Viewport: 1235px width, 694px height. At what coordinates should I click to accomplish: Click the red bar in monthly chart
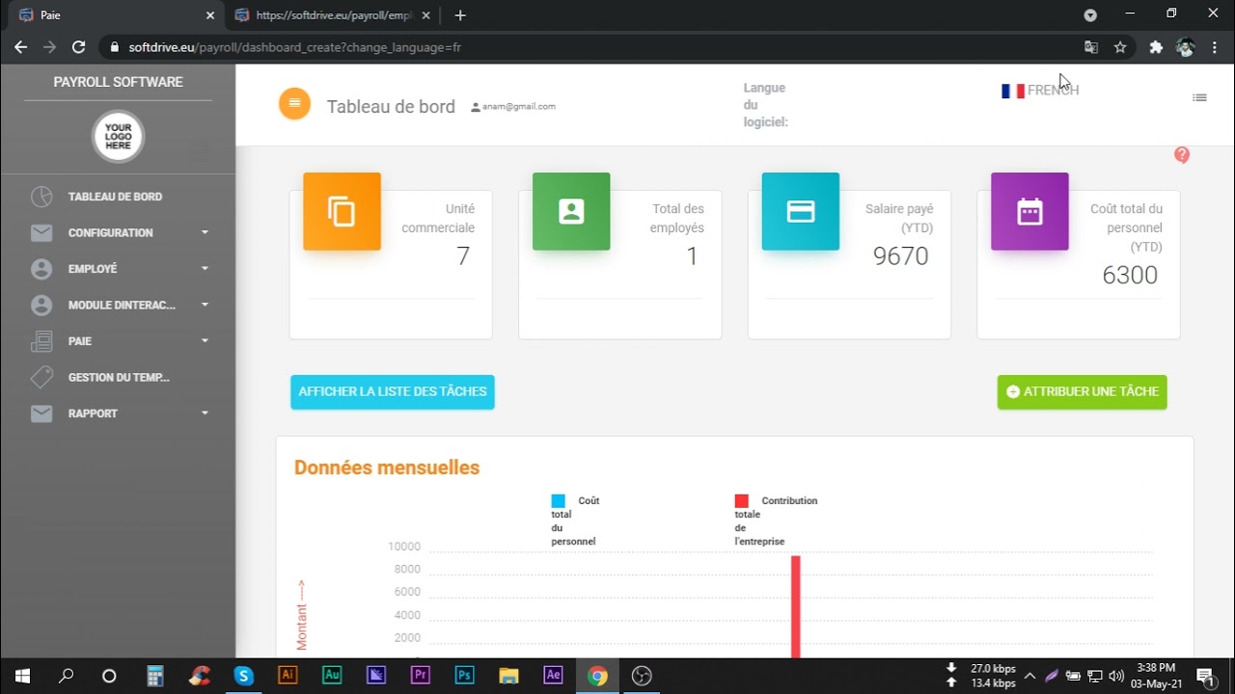point(796,606)
